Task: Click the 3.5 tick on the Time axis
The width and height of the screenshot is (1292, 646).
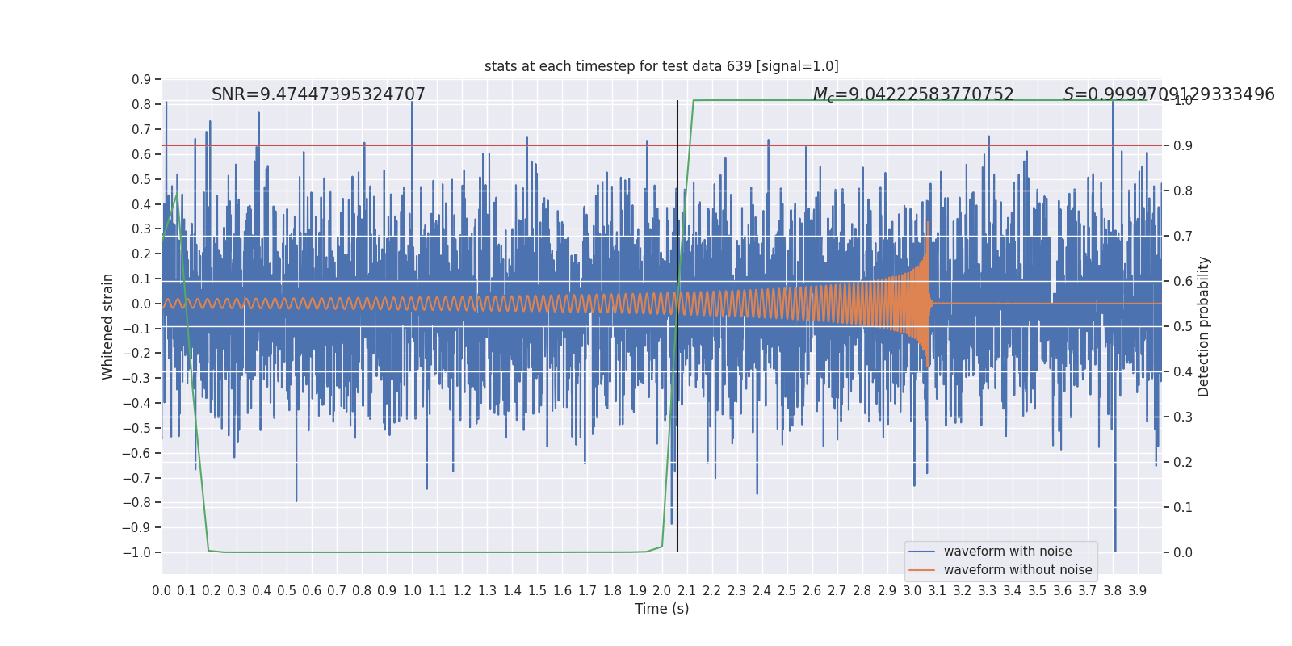Action: point(1038,591)
